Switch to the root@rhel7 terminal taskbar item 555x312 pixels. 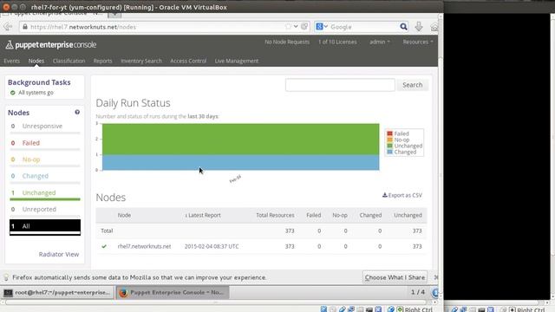click(57, 293)
